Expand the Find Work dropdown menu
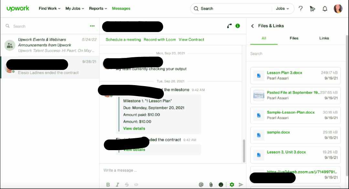This screenshot has height=189, width=349. (49, 8)
